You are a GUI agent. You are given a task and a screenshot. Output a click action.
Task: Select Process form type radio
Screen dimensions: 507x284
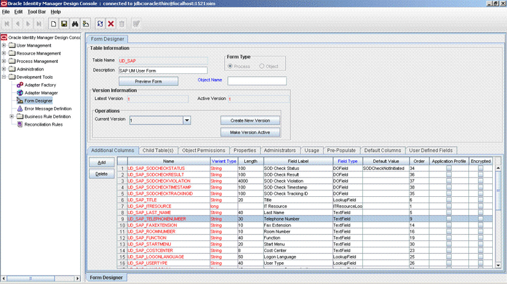pyautogui.click(x=230, y=66)
